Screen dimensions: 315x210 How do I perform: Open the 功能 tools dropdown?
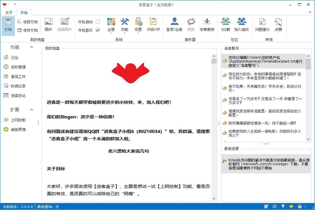coord(124,25)
